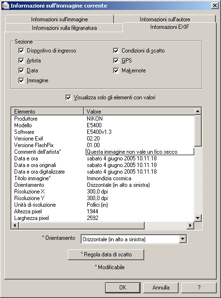Select the Altezza pixel row
The image size is (221, 298).
[103, 211]
